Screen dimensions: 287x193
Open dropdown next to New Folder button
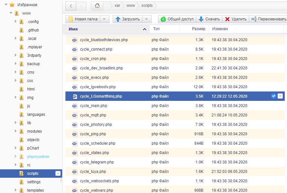tap(104, 19)
